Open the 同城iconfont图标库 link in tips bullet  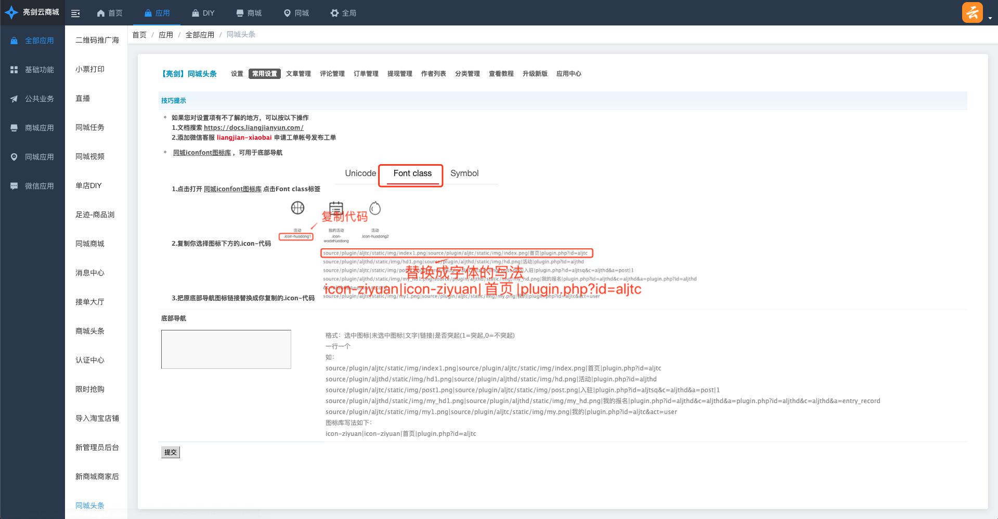(202, 153)
